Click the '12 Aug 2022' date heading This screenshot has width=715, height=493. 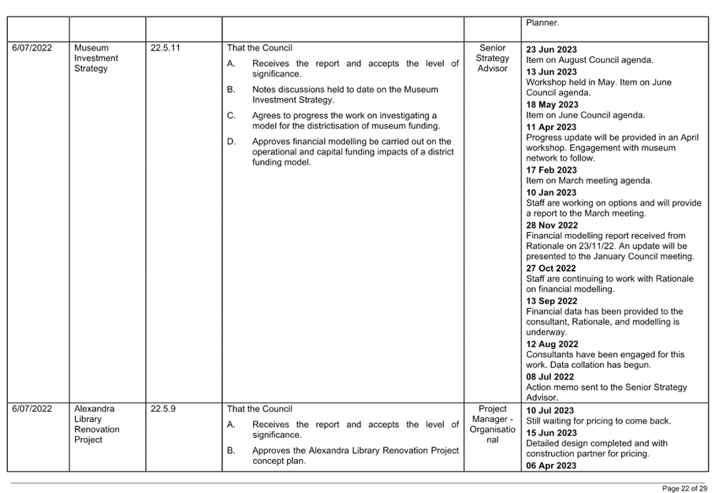[552, 344]
